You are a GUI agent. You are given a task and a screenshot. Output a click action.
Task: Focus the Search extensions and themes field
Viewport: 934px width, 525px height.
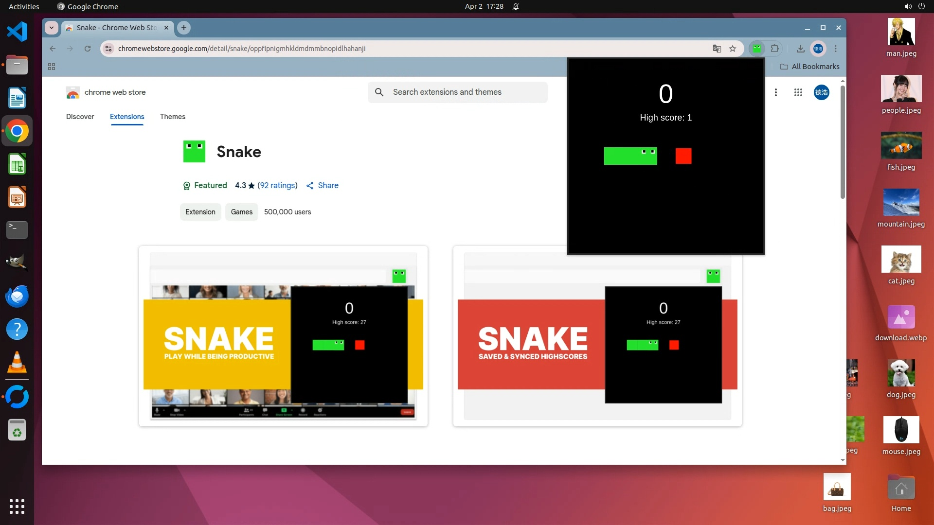click(457, 92)
